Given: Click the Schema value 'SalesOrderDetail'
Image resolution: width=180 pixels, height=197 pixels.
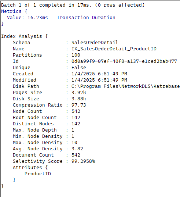Looking at the screenshot, I should [95, 43].
